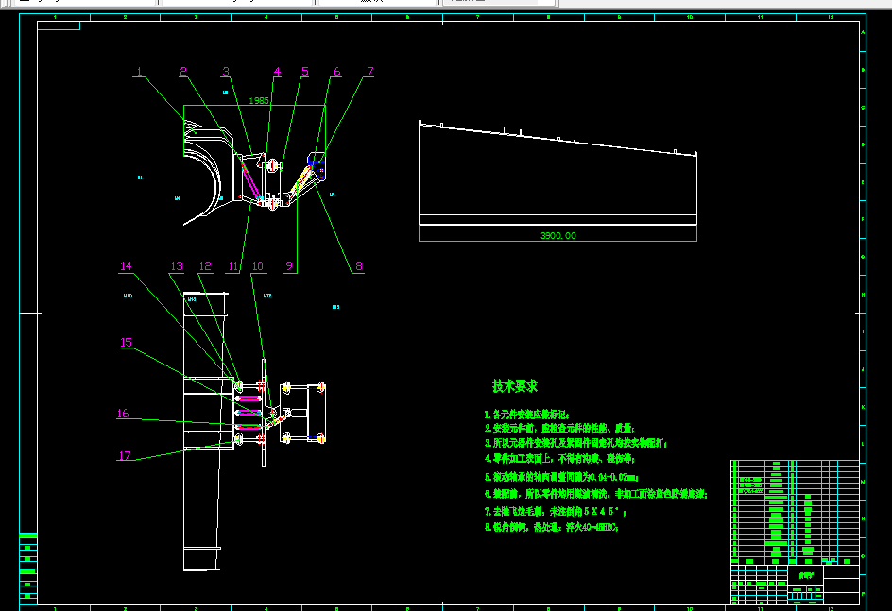Image resolution: width=892 pixels, height=611 pixels.
Task: Select requirement line 8 ending 40-45HRC
Action: pyautogui.click(x=551, y=527)
